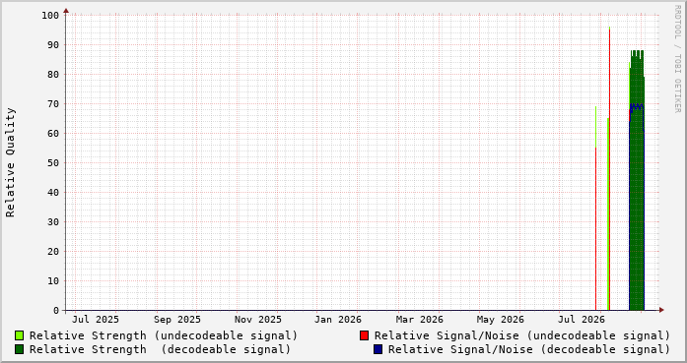Click the Jan 2026 axis label
687x363 pixels.
click(338, 320)
